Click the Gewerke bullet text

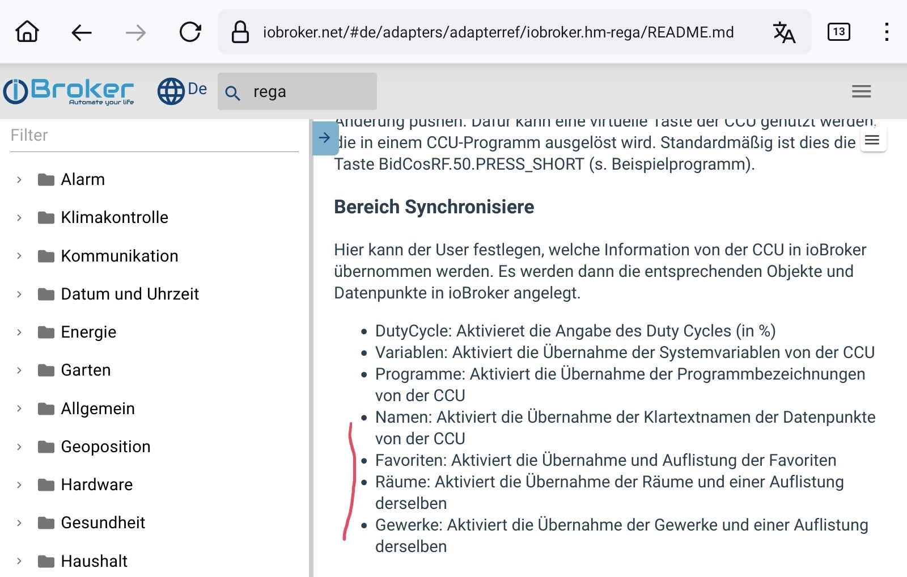[622, 536]
